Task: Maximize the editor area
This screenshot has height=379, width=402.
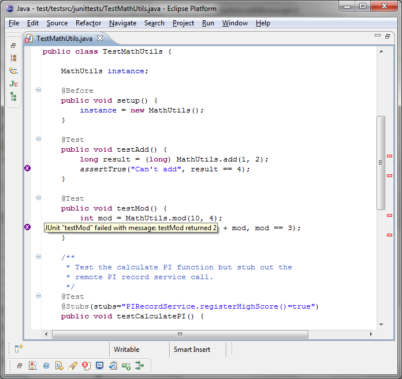Action: tap(388, 36)
